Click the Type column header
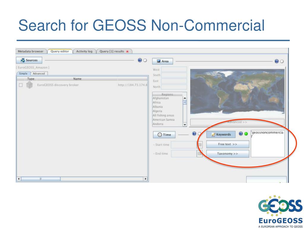 [x=31, y=79]
